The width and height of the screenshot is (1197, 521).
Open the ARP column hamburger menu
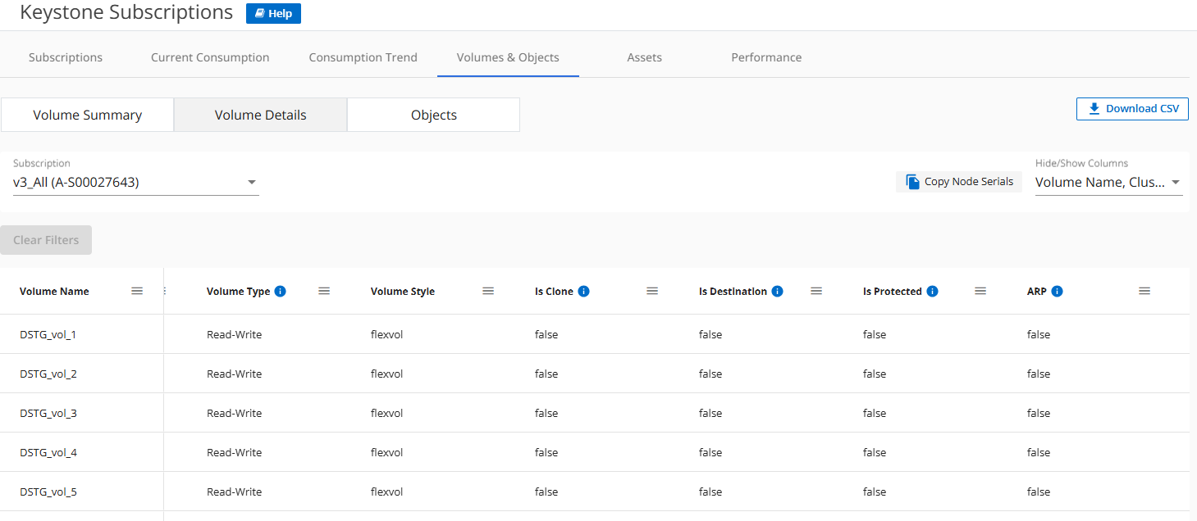click(1144, 292)
